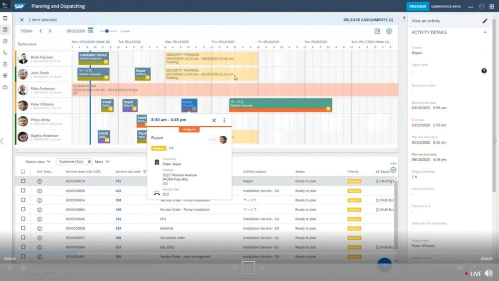
Task: Open the calendar date picker icon
Action: coord(90,30)
